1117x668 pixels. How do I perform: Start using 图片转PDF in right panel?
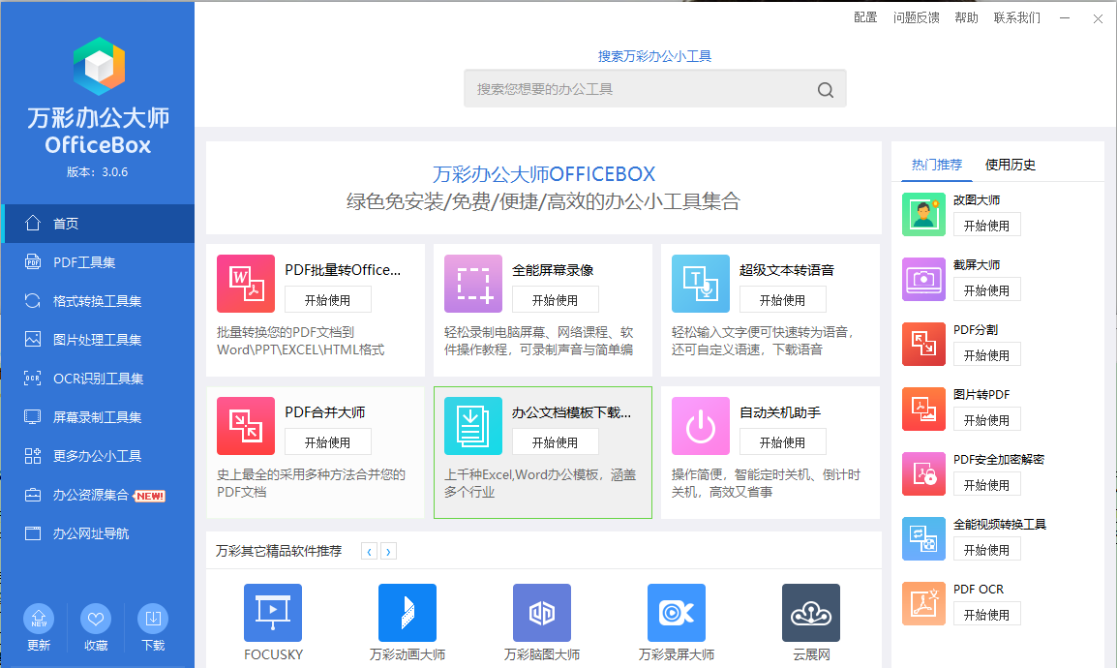click(986, 419)
